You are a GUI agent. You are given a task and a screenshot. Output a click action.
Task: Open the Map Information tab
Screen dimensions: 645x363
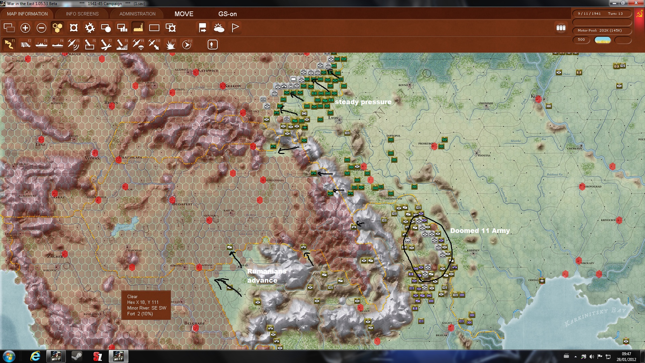[27, 14]
